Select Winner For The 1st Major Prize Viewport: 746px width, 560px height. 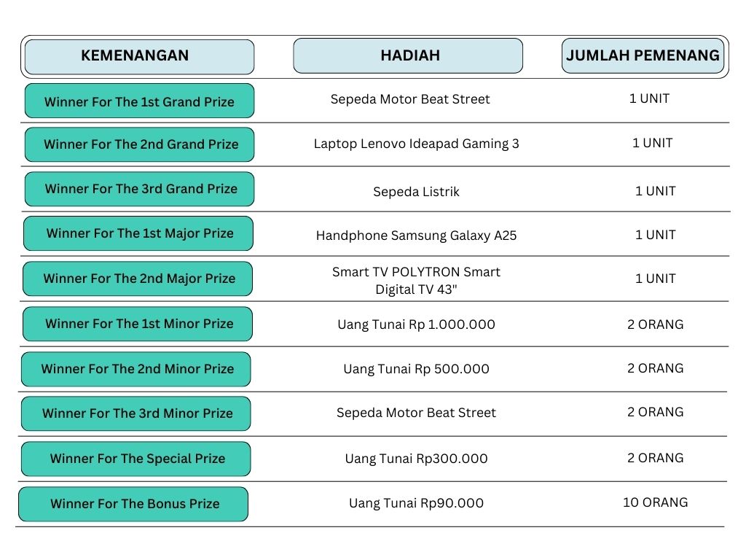(x=138, y=233)
